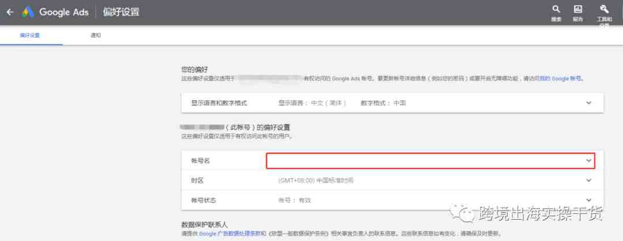Expand the 帐号状态 row chevron
This screenshot has height=241, width=623.
click(x=588, y=200)
